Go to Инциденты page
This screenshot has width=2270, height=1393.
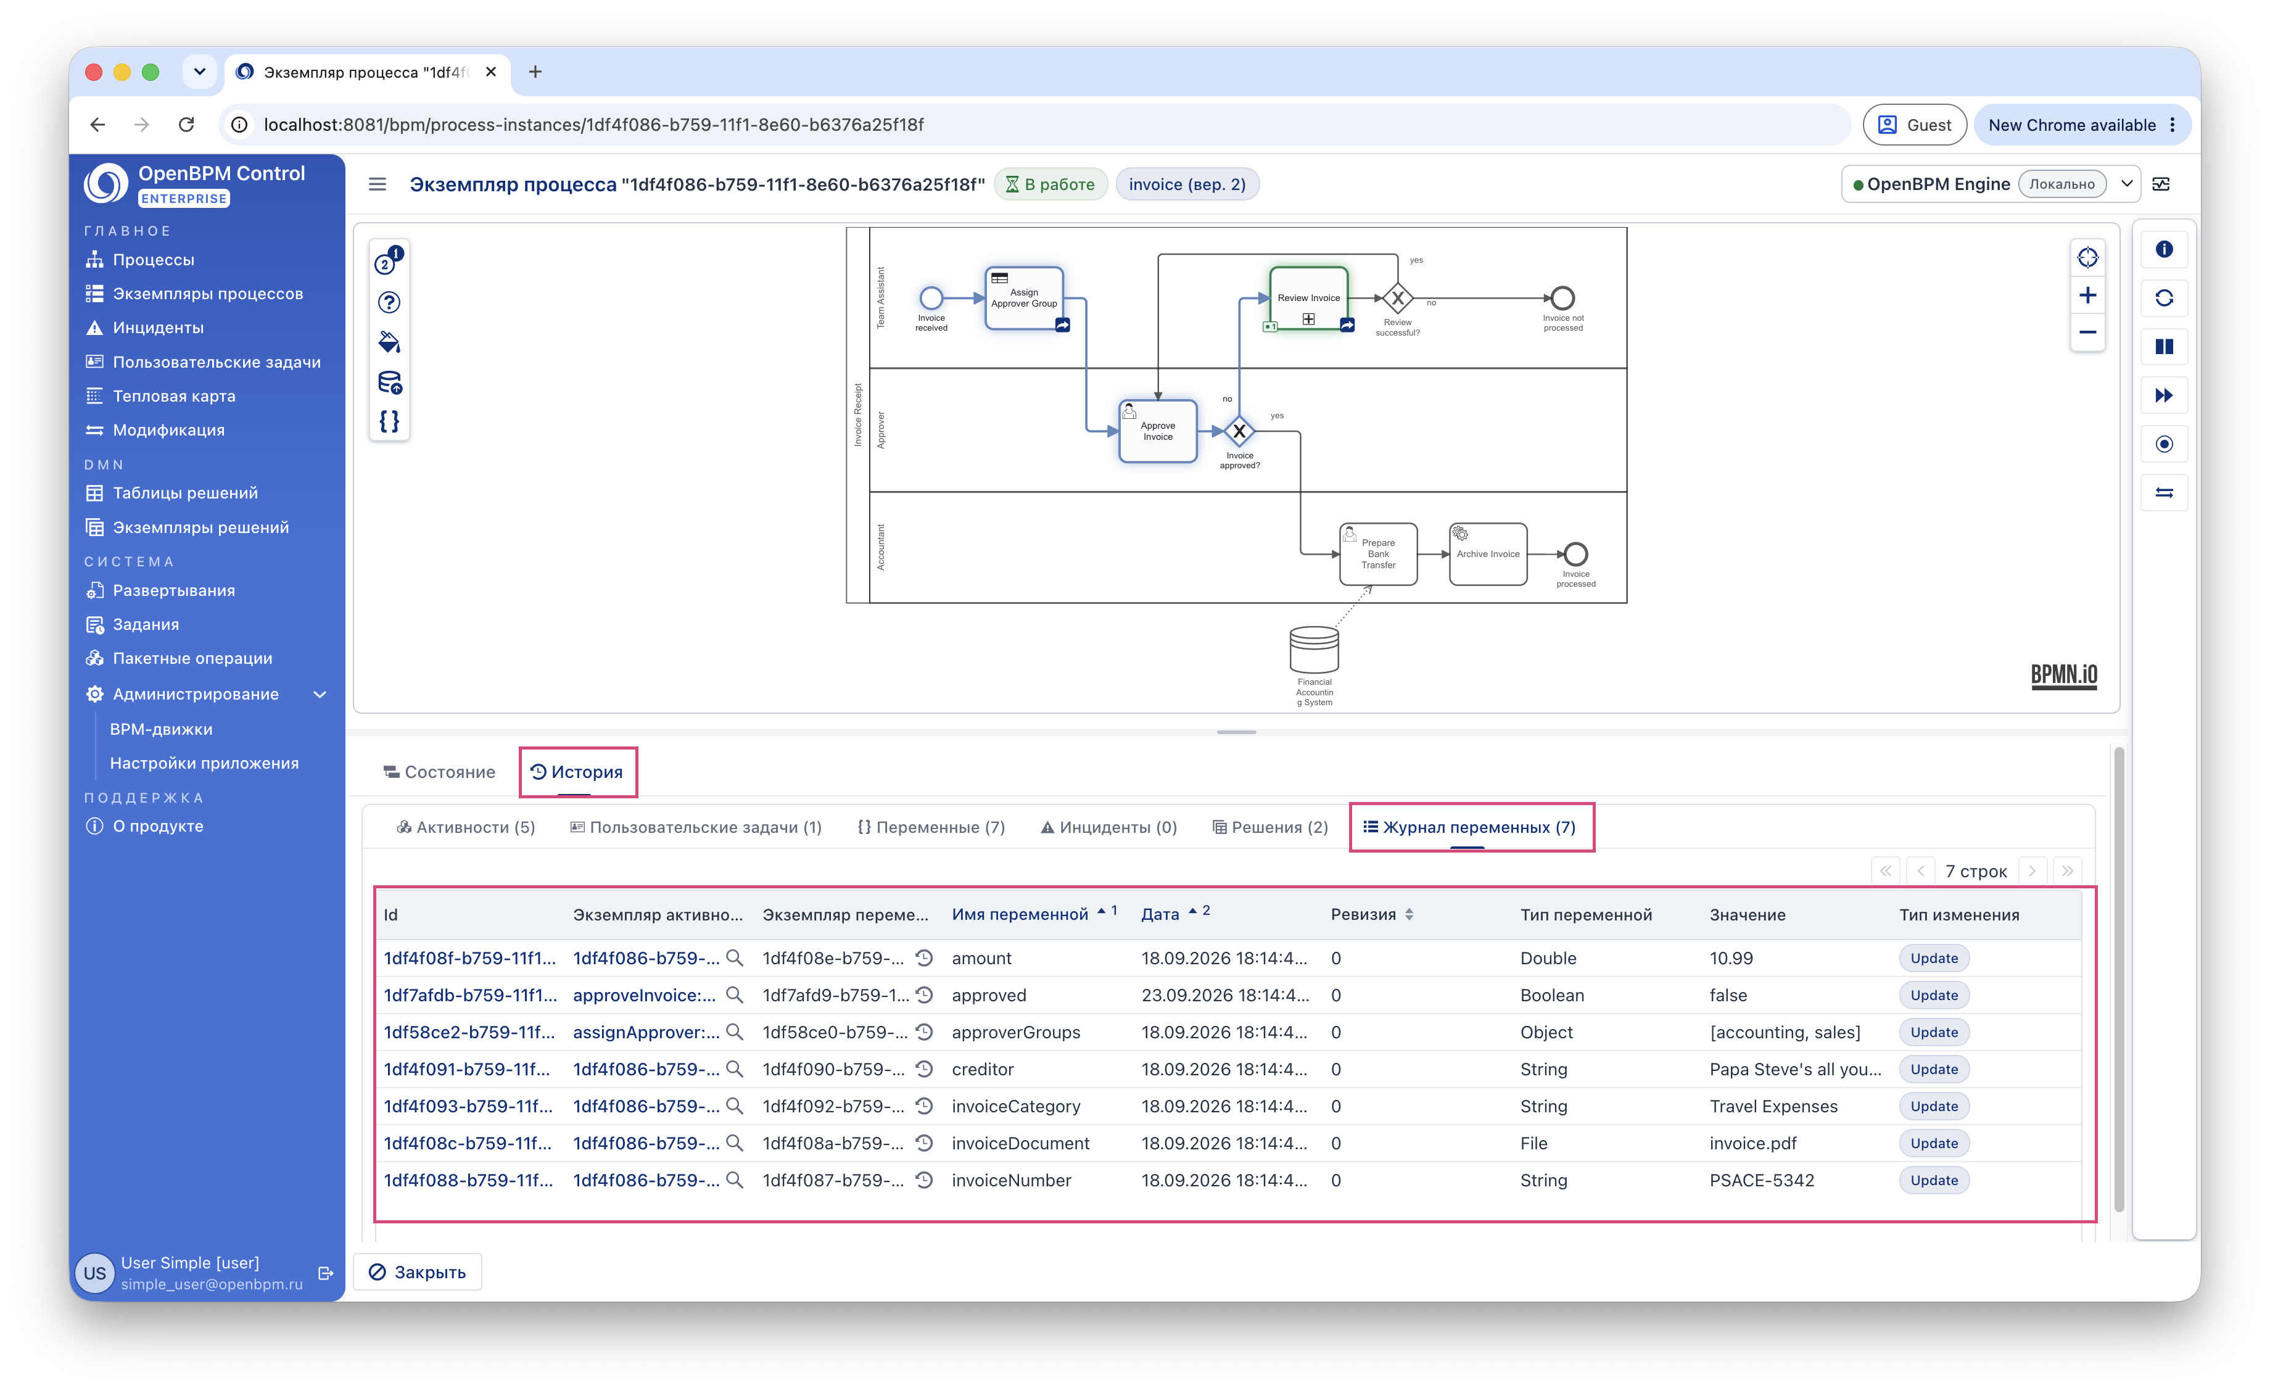157,328
